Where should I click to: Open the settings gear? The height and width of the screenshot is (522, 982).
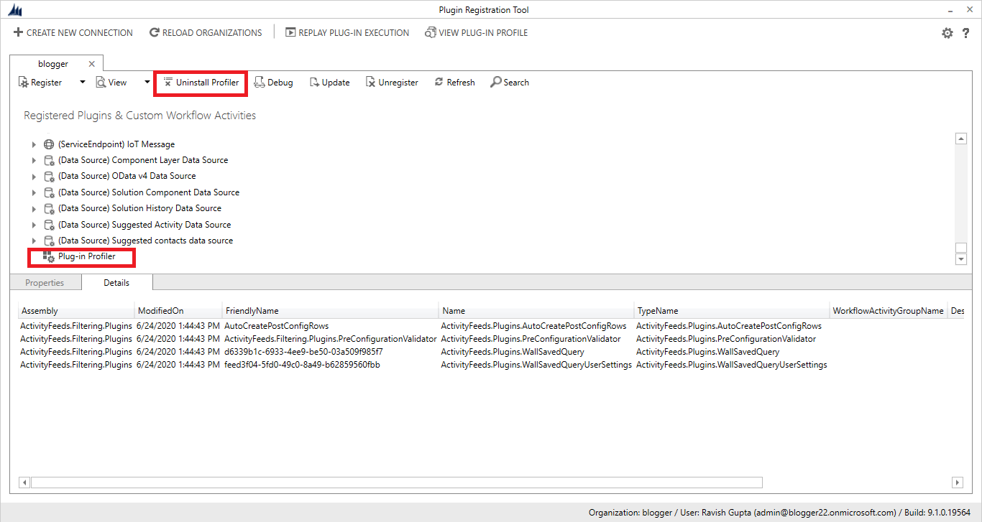coord(947,32)
